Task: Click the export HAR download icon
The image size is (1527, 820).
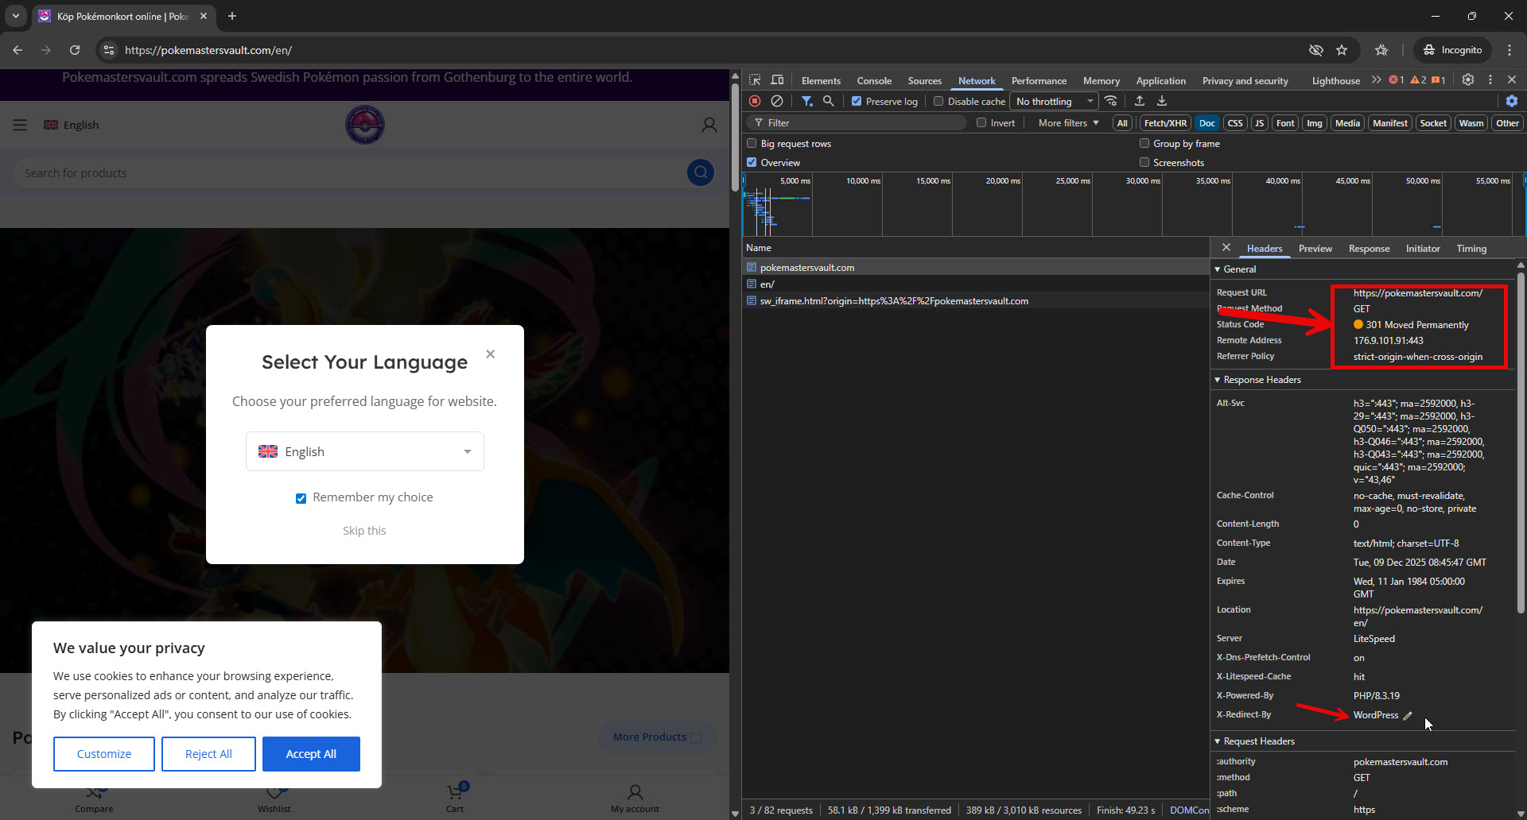Action: [x=1162, y=101]
